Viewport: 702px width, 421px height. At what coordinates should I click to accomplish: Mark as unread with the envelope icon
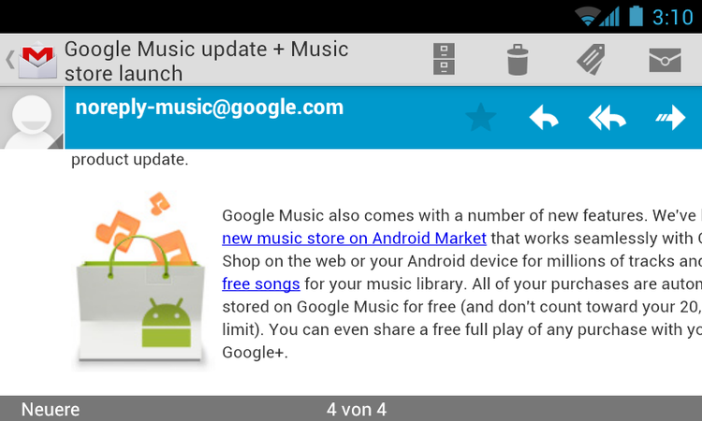point(665,60)
